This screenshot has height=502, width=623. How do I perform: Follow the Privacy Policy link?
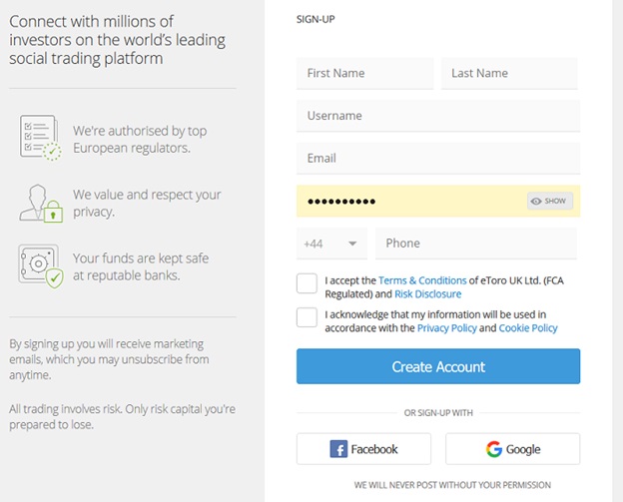coord(446,328)
